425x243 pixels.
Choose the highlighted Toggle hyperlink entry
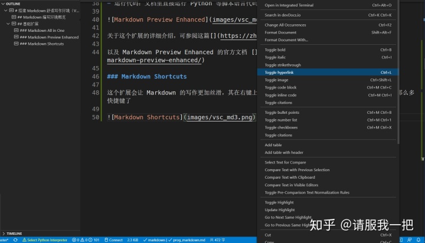pos(328,73)
